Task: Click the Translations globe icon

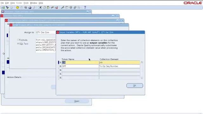Action: [71, 8]
